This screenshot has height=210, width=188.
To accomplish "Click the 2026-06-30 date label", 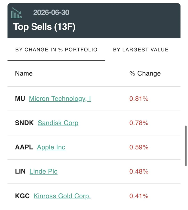I will pyautogui.click(x=51, y=12).
